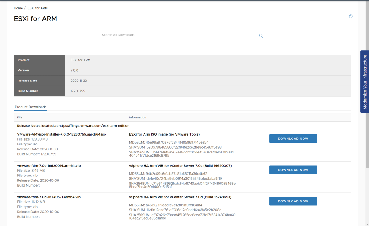Viewport: 369px width, 226px height.
Task: Click ESXi for Arm ISO image title
Action: [165, 134]
